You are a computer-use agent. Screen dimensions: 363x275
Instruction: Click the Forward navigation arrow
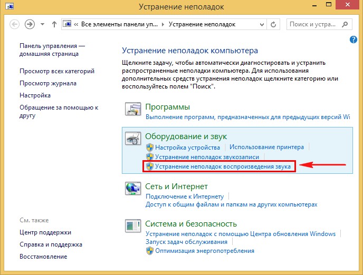[x=30, y=24]
